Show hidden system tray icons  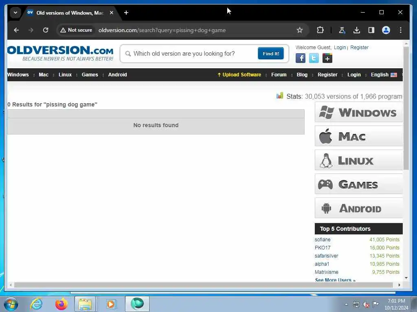(346, 305)
